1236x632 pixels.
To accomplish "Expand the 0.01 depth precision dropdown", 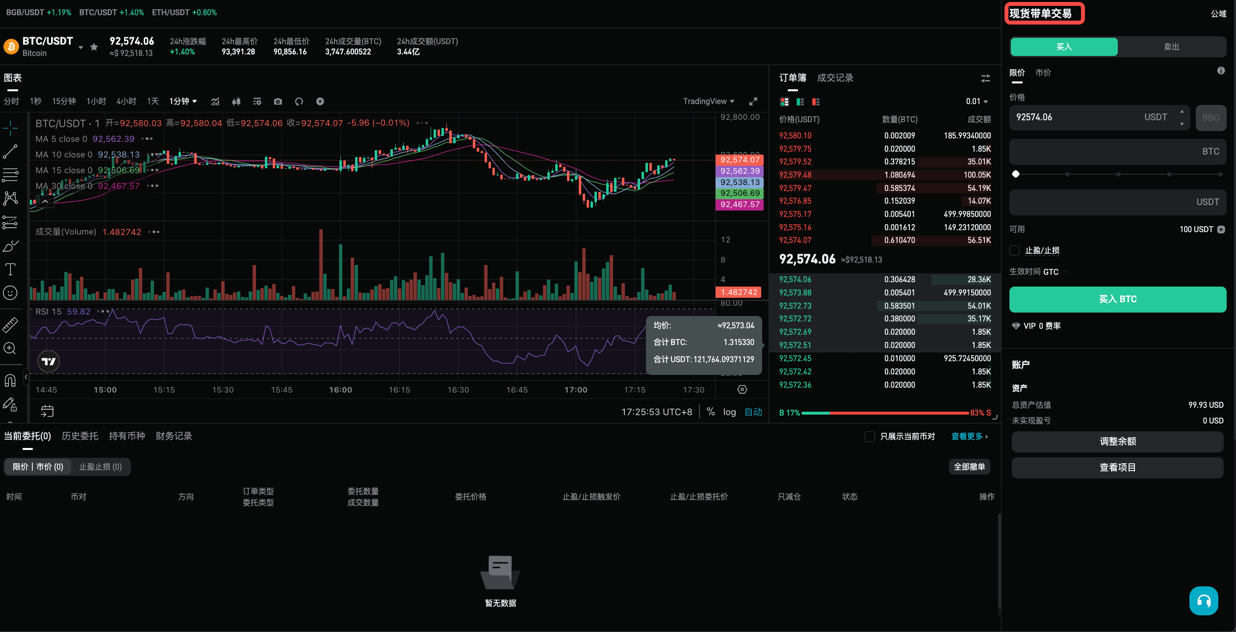I will point(976,101).
